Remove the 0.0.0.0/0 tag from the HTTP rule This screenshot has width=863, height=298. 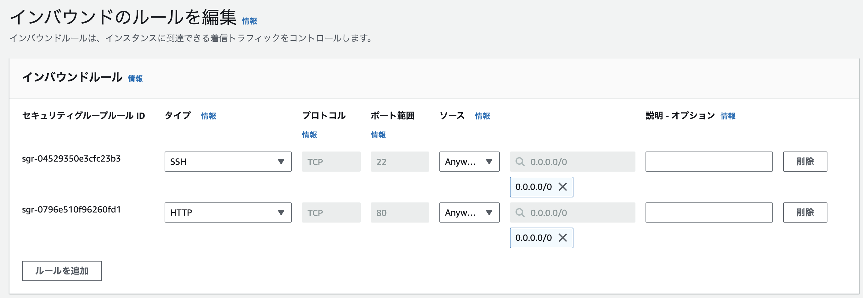[563, 238]
